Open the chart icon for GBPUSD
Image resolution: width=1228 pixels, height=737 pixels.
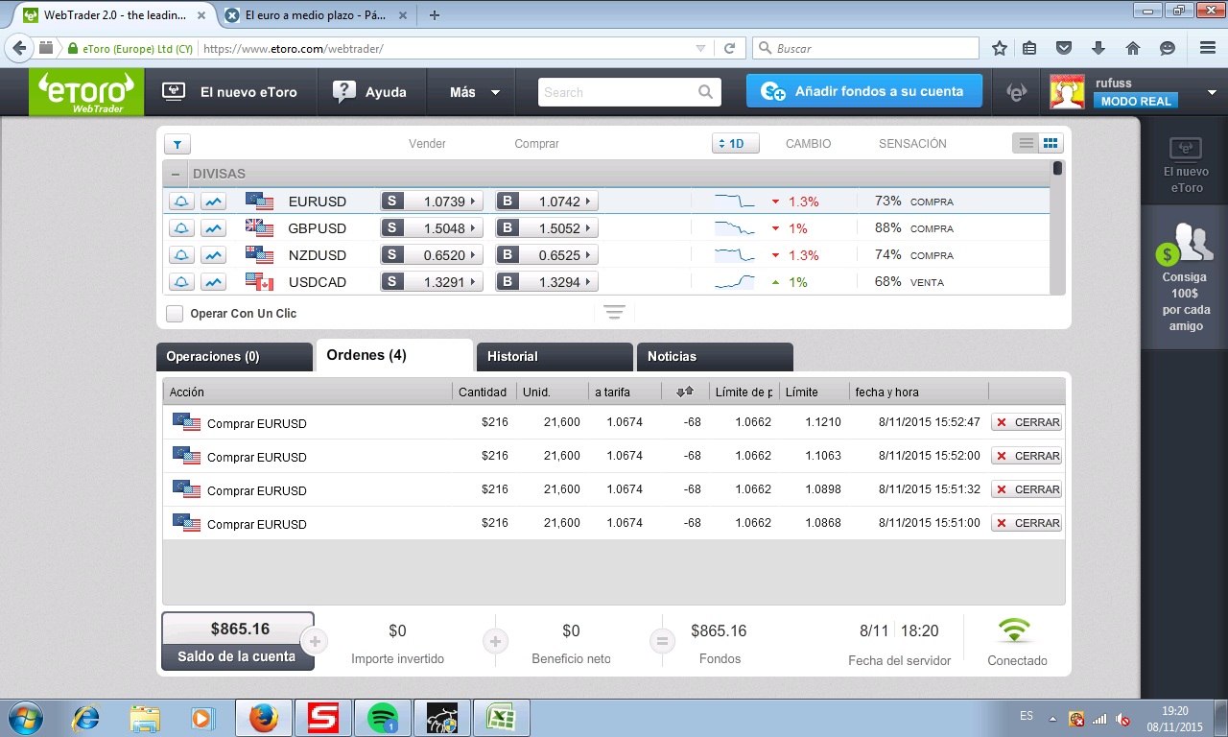tap(213, 228)
